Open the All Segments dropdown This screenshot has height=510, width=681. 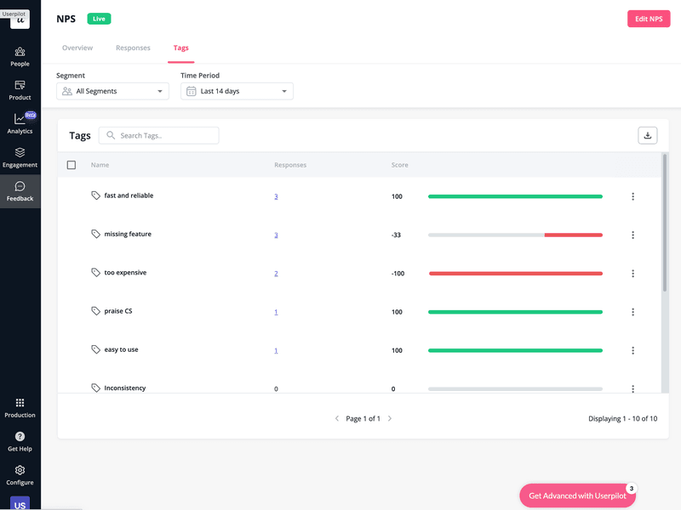112,90
